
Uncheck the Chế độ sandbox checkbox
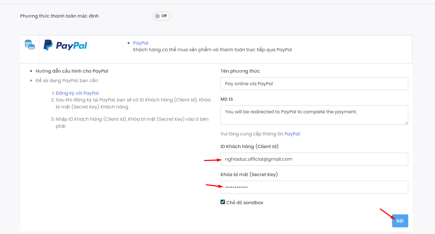223,202
